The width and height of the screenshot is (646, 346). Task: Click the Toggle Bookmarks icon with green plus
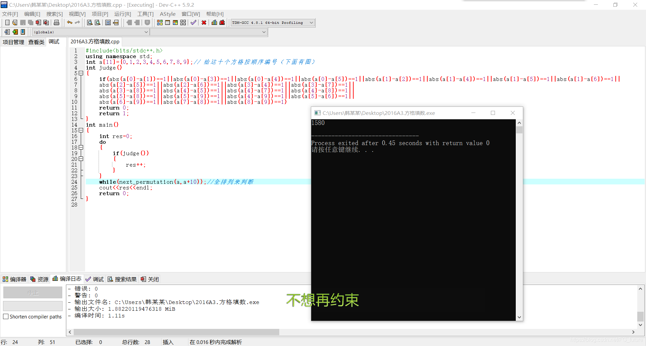(x=15, y=32)
